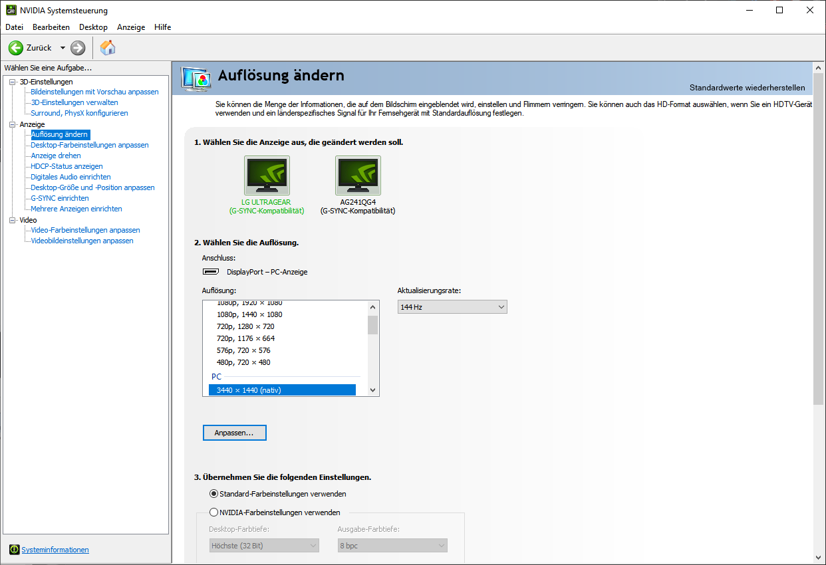The width and height of the screenshot is (826, 565).
Task: Click resolution list scroll down arrow
Action: click(372, 390)
